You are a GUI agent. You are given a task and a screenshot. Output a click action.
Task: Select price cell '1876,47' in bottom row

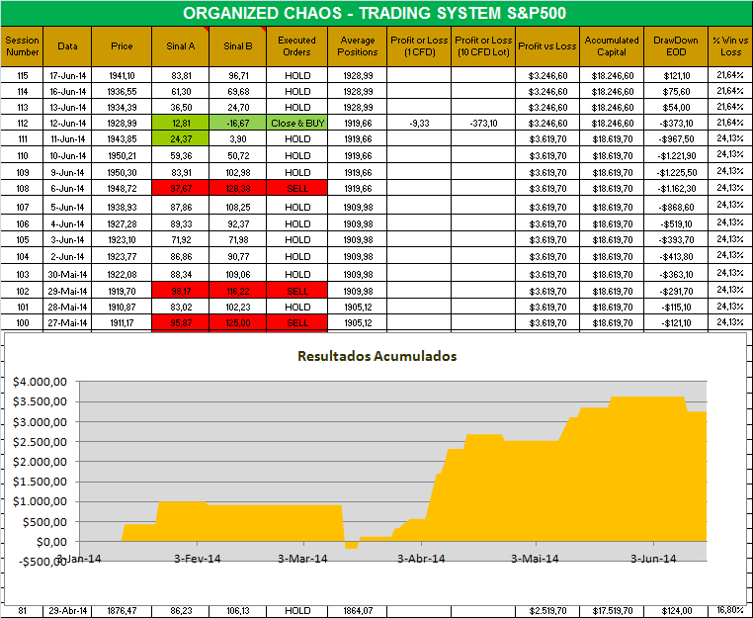122,611
